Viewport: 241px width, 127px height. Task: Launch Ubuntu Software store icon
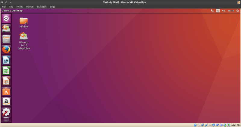point(6,91)
